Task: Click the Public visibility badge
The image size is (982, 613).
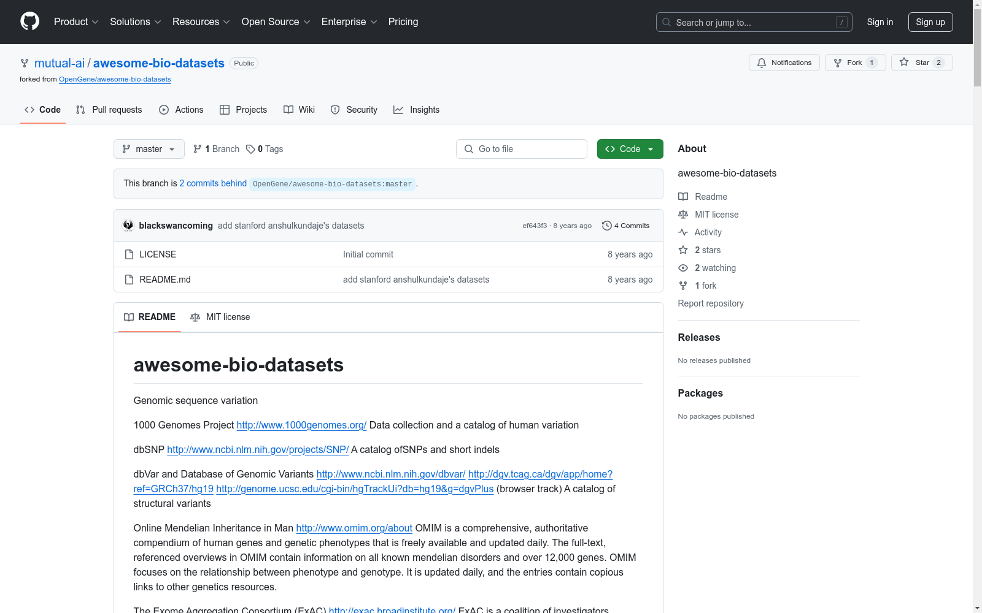Action: tap(244, 63)
